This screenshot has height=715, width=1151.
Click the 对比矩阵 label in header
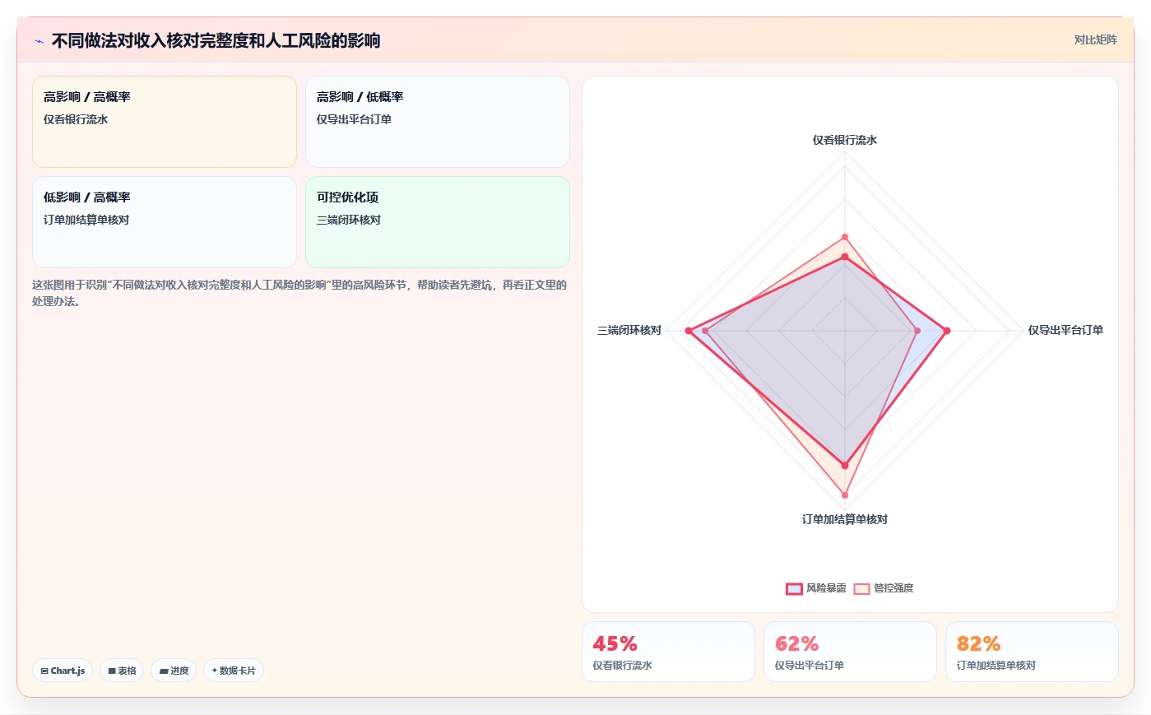pyautogui.click(x=1095, y=39)
